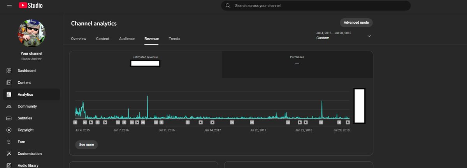Switch to the Overview tab

click(x=79, y=39)
